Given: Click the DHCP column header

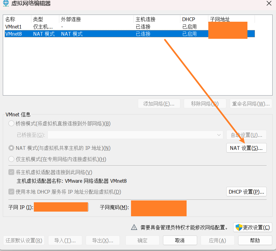Looking at the screenshot, I should pyautogui.click(x=194, y=19).
